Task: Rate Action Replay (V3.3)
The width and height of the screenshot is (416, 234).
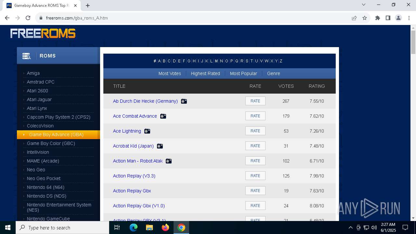Action: click(x=255, y=176)
